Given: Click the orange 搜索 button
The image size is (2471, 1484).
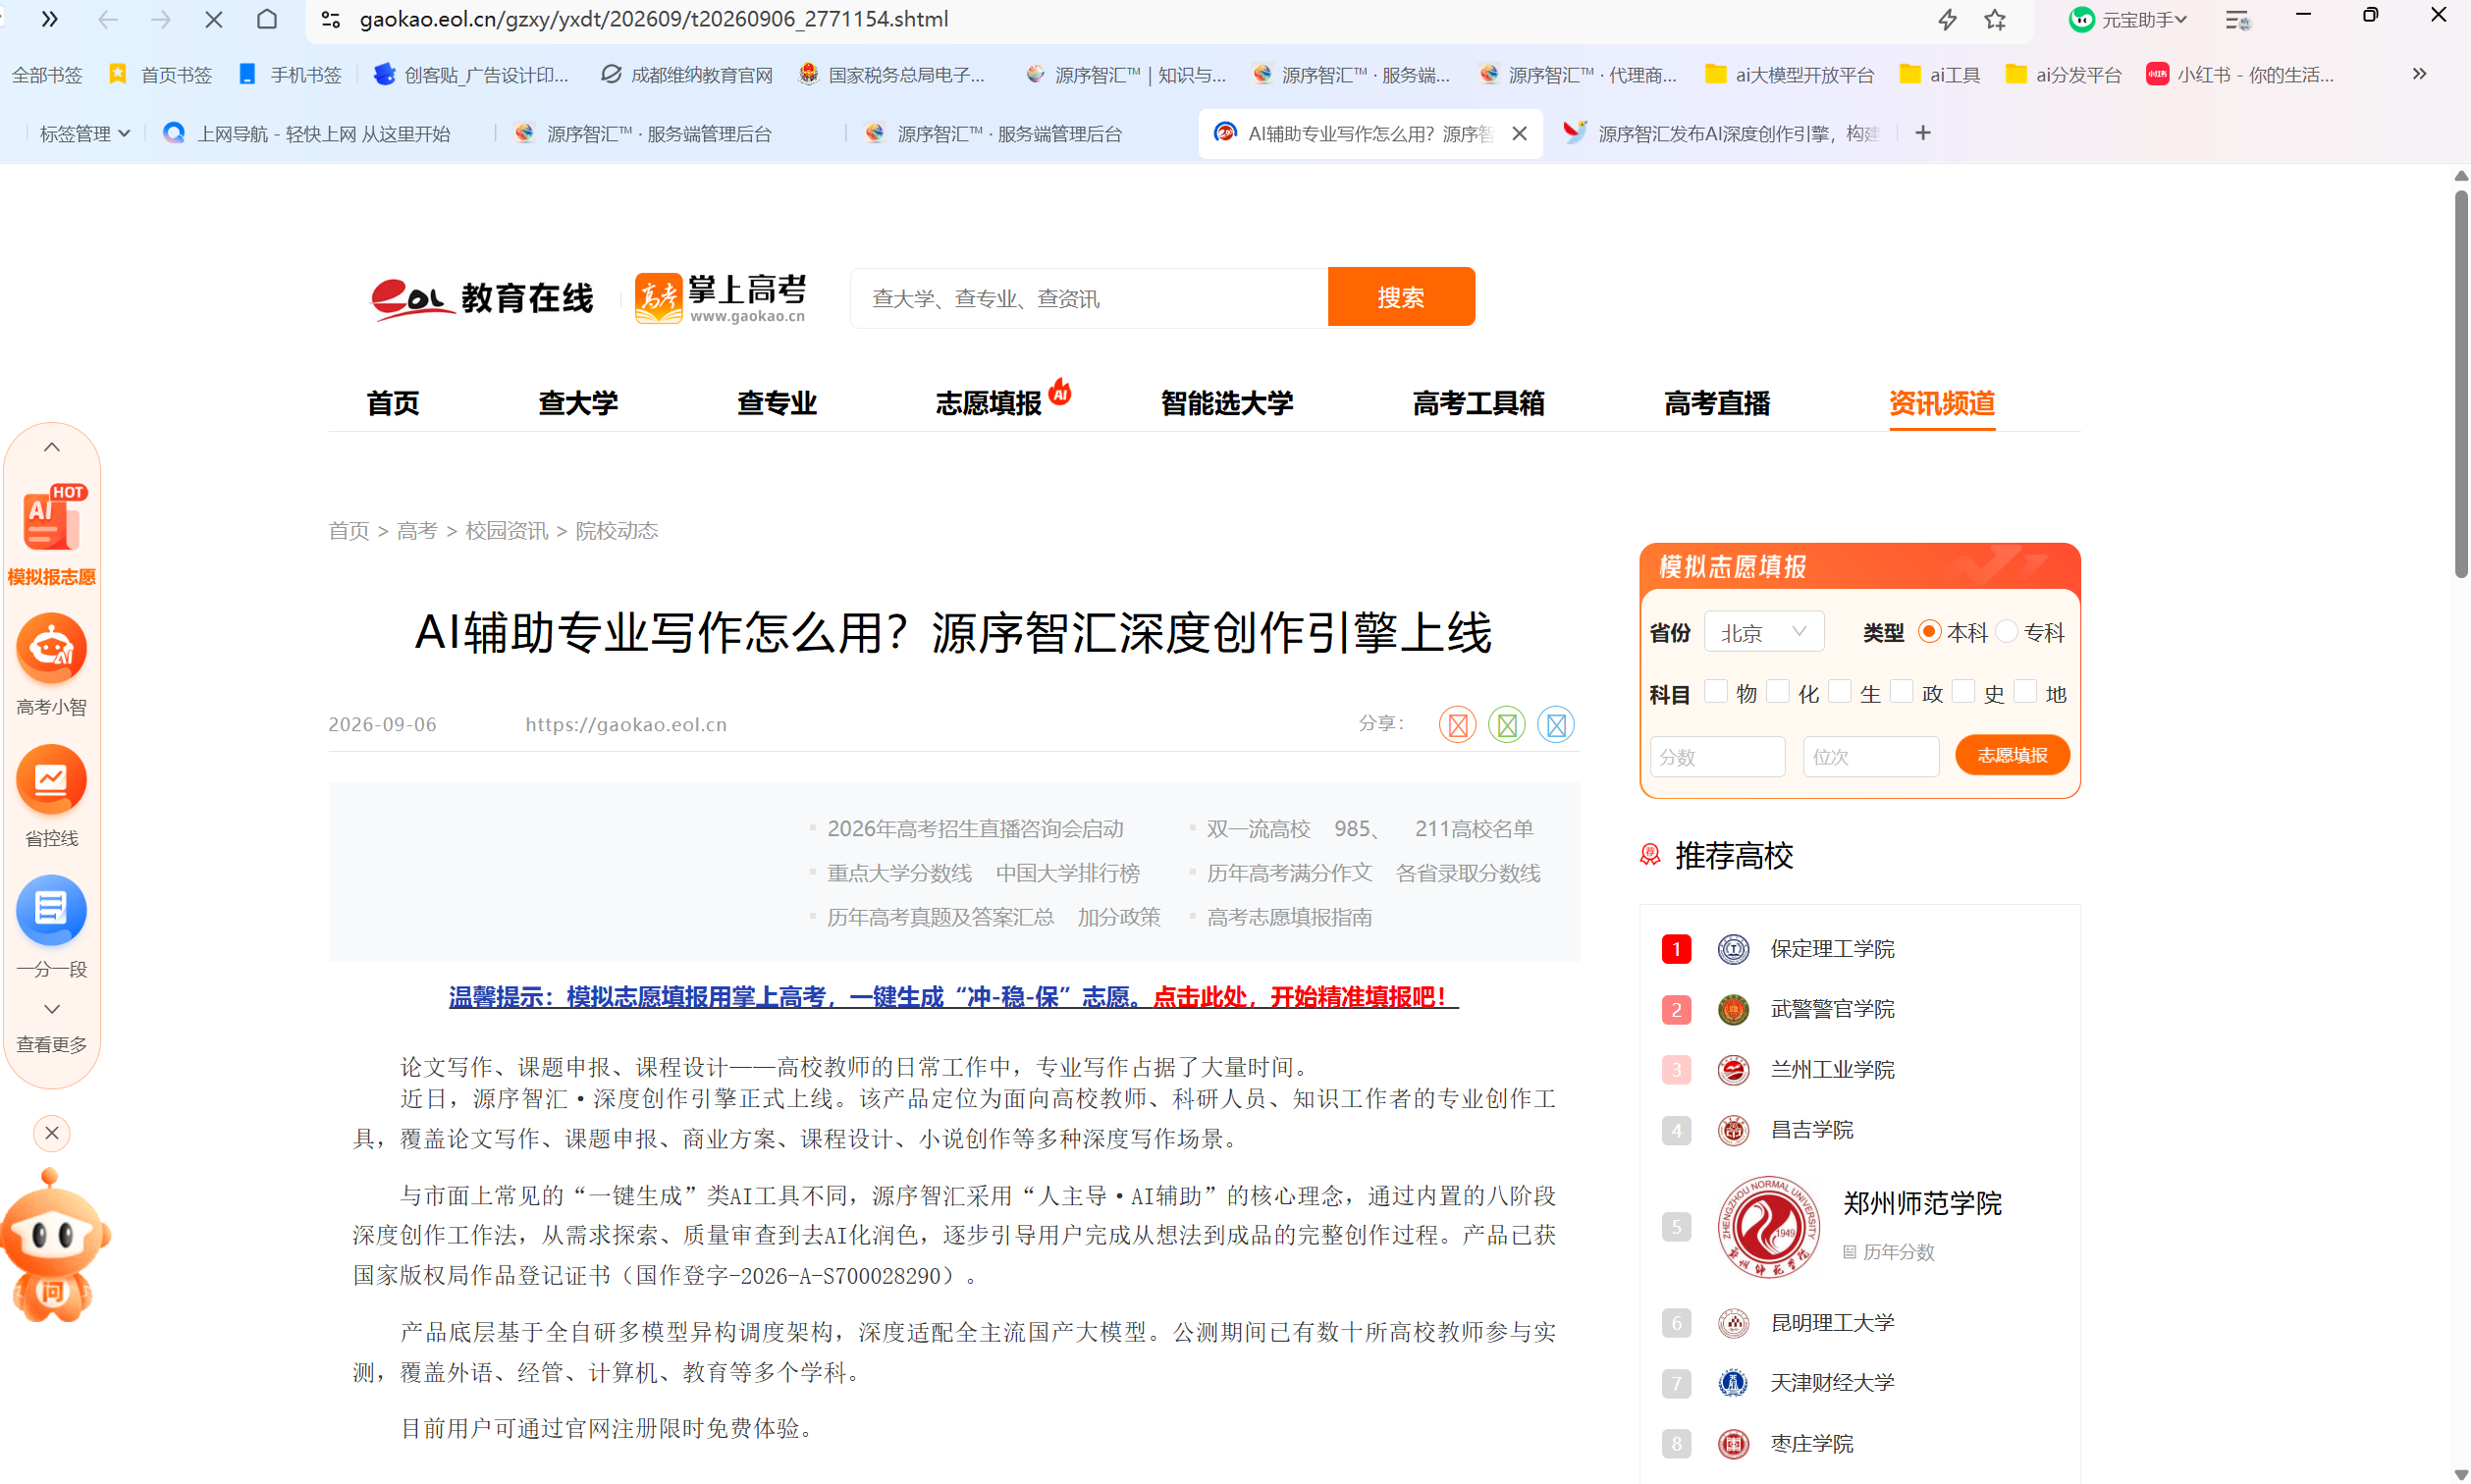Looking at the screenshot, I should point(1401,297).
